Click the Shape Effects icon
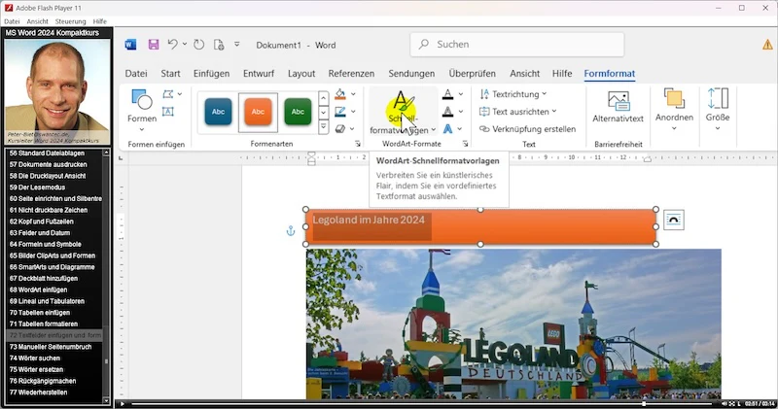The height and width of the screenshot is (409, 778). click(340, 129)
